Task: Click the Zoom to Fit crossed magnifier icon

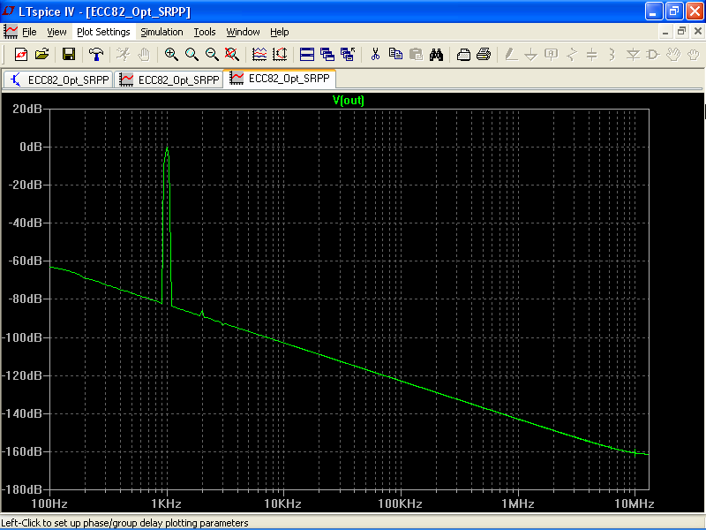Action: pyautogui.click(x=232, y=55)
